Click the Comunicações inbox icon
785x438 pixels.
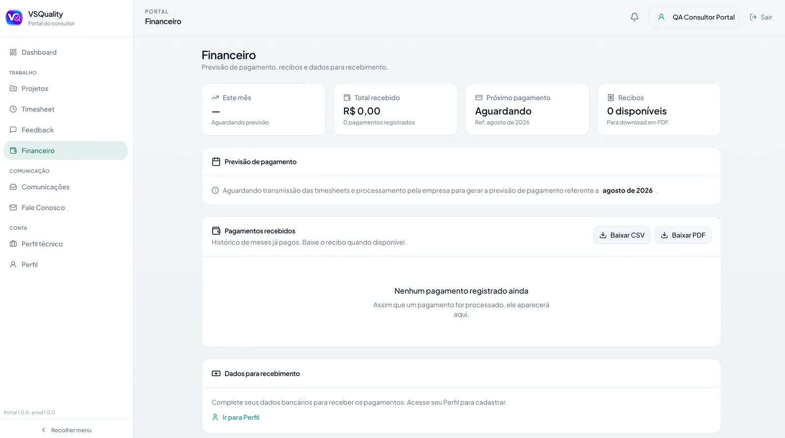(x=13, y=187)
